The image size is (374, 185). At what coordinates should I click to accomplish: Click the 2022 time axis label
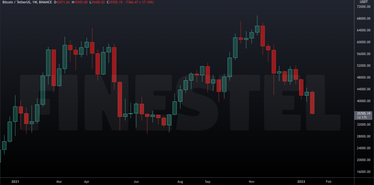click(301, 182)
